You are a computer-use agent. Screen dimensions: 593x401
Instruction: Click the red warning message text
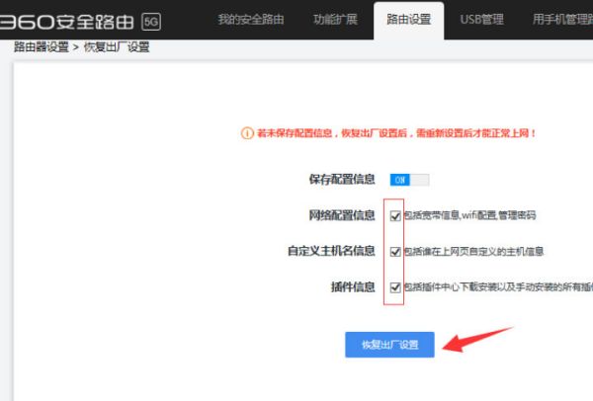pos(396,133)
